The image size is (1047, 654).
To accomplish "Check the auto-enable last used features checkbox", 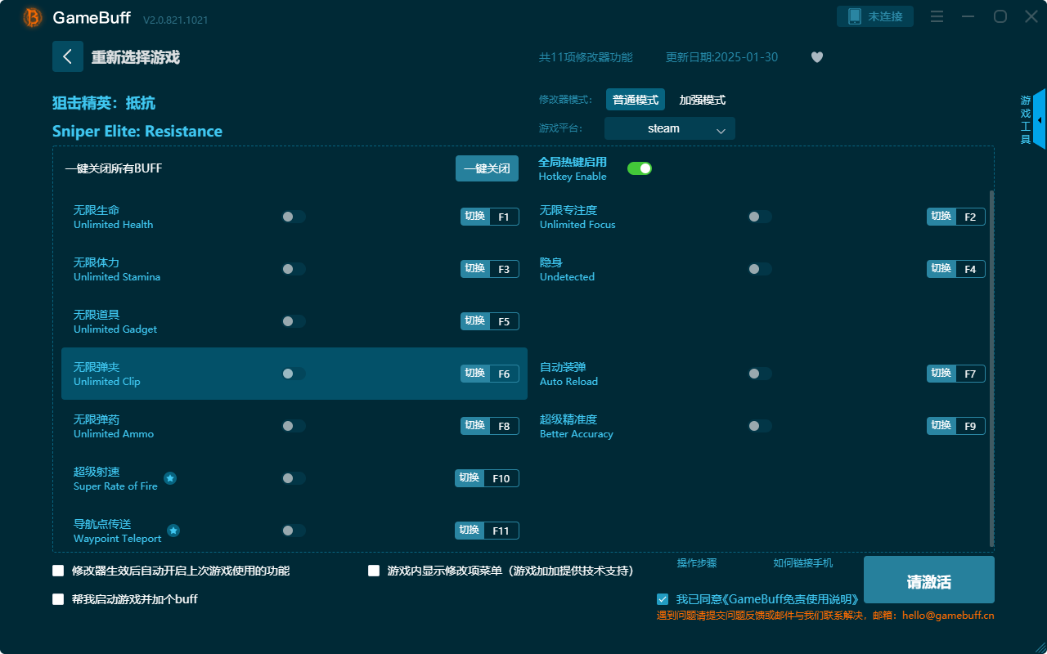I will (58, 571).
